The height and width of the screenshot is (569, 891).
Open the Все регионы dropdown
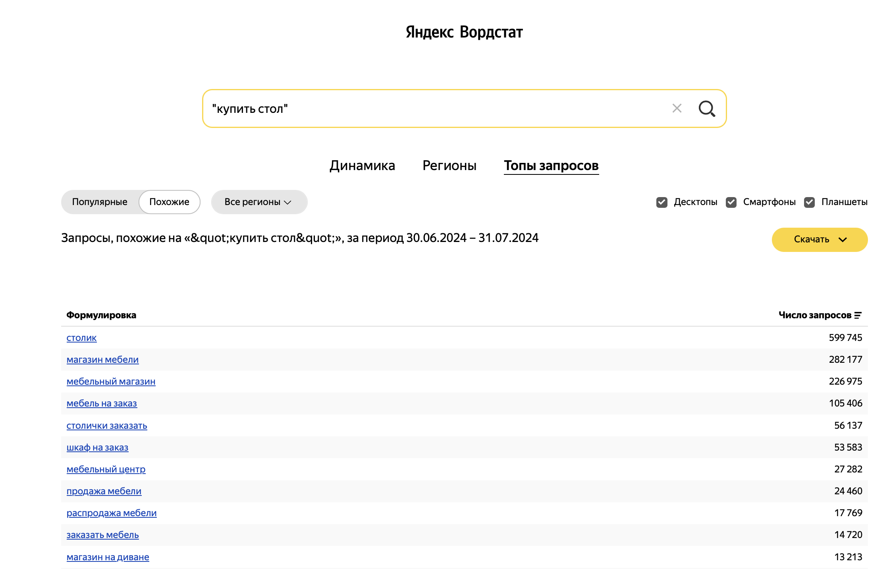coord(259,202)
